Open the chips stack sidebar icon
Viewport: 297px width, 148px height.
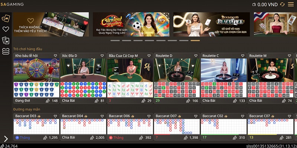click(x=6, y=51)
